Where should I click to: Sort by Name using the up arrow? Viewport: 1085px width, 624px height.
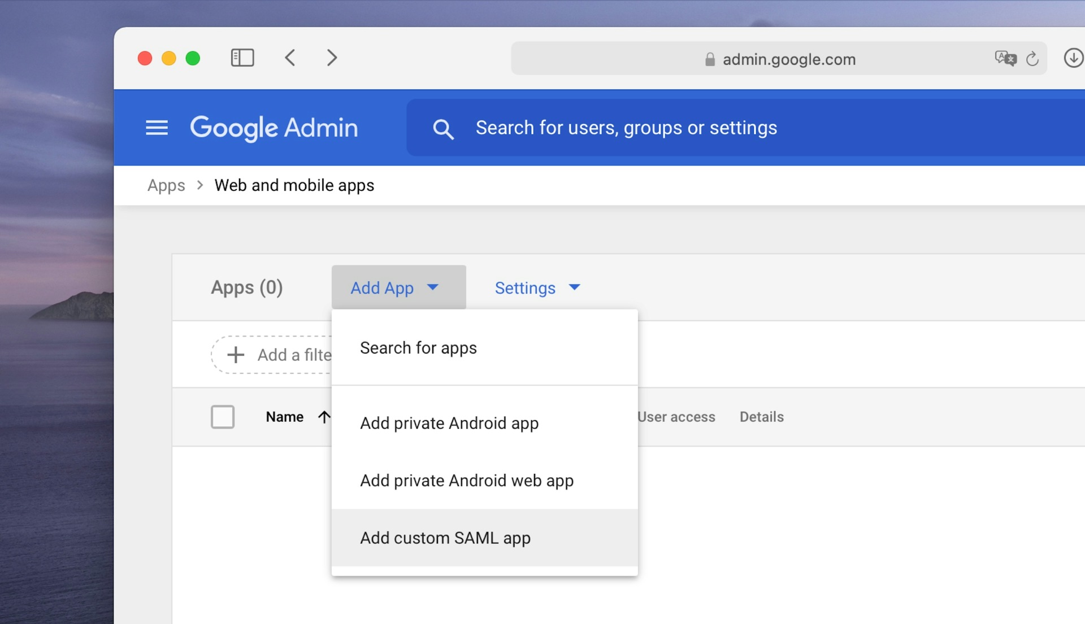click(x=324, y=417)
